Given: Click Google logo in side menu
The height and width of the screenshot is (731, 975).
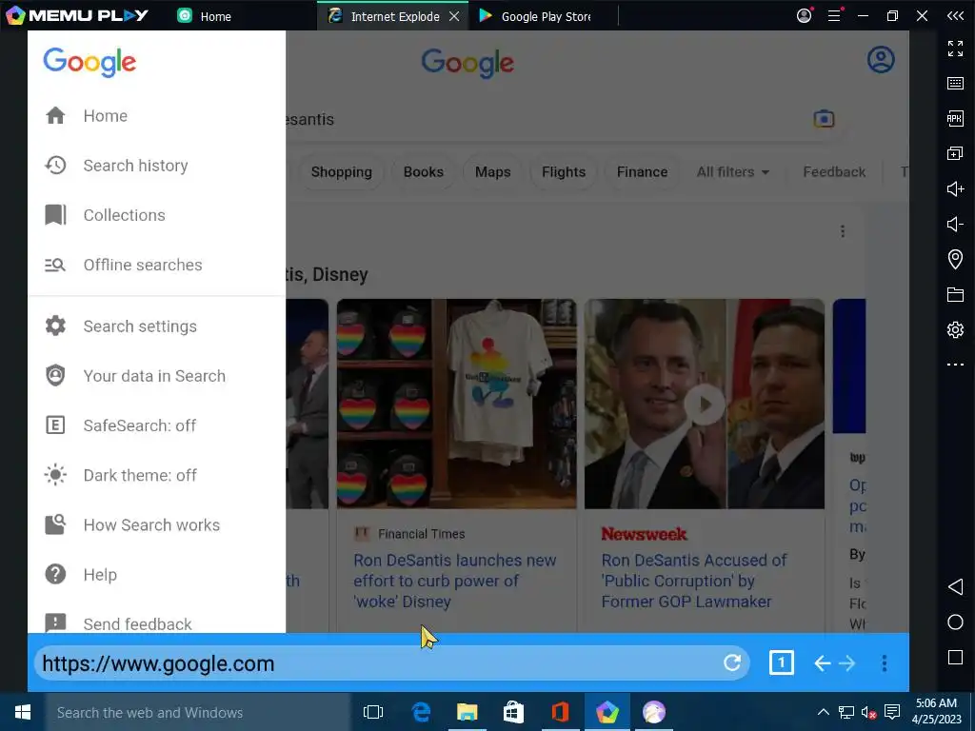Looking at the screenshot, I should click(x=90, y=62).
